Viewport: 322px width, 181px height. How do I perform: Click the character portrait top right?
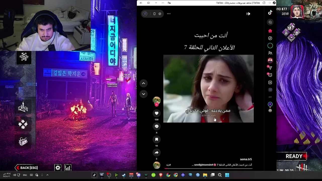[x=297, y=11]
